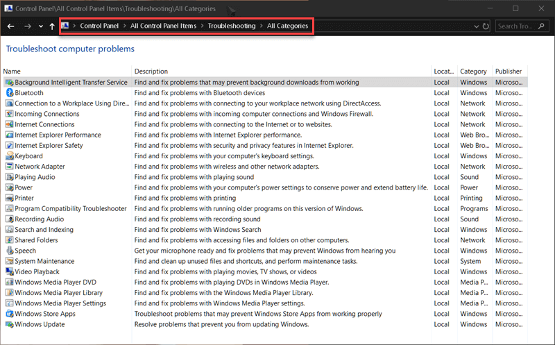555x345 pixels.
Task: Click the Program Compatibility Troubleshooter icon
Action: click(x=10, y=209)
